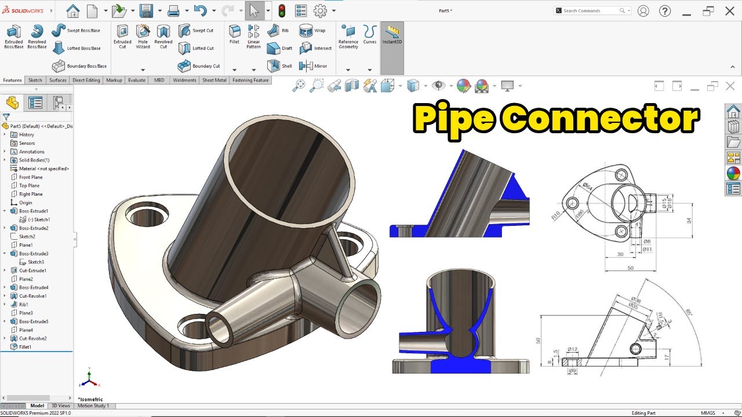Screen dimensions: 742x417
Task: Open the Evaluate tab
Action: (137, 81)
